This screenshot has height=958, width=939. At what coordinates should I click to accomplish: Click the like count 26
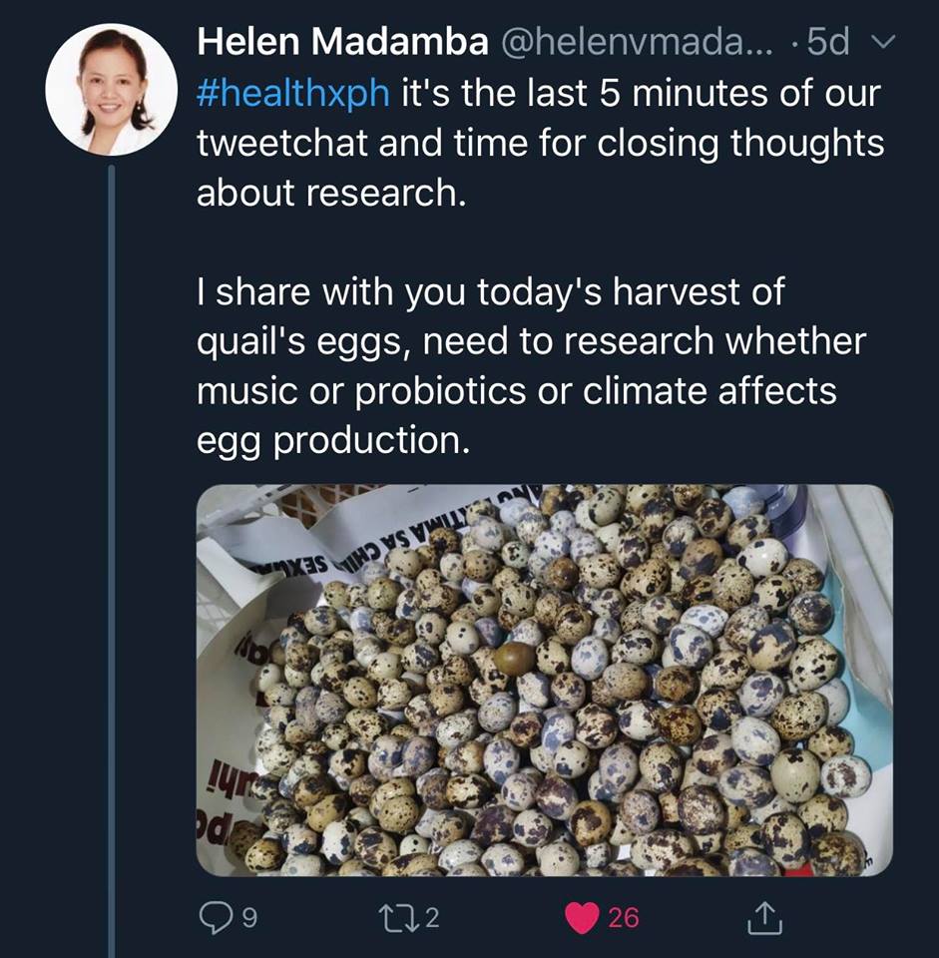point(624,918)
